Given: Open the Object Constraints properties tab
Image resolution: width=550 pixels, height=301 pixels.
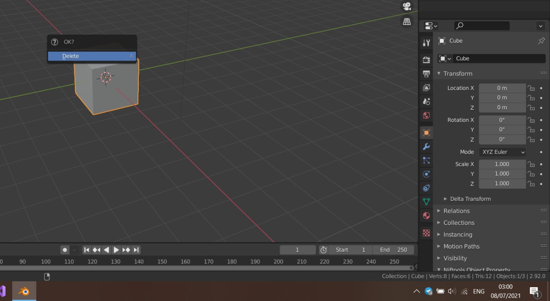Looking at the screenshot, I should tap(426, 188).
